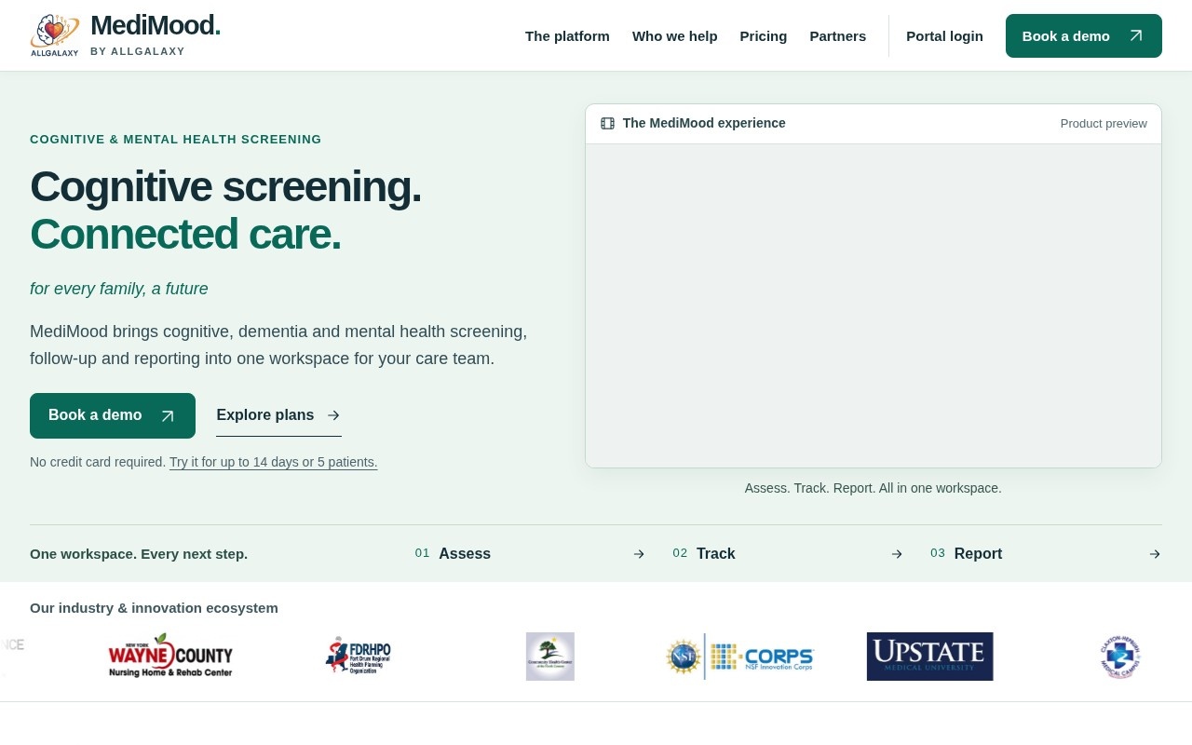Click the Portal login link

tap(944, 36)
